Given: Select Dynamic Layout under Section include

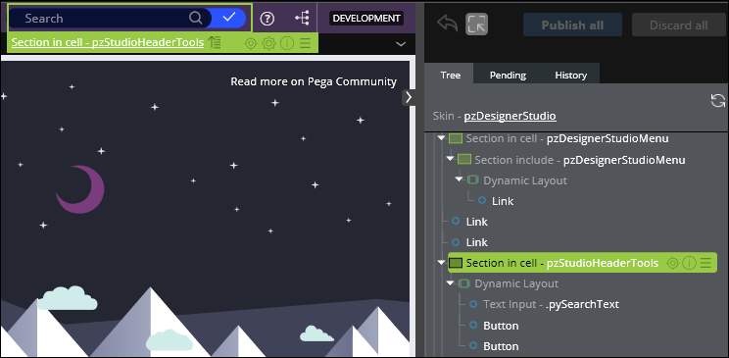Looking at the screenshot, I should pos(525,180).
